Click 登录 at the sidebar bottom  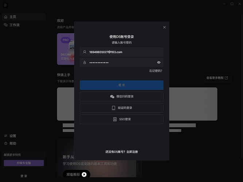pos(24,176)
